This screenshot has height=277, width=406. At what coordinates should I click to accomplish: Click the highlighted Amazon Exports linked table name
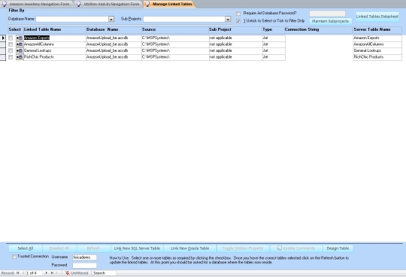tap(37, 38)
